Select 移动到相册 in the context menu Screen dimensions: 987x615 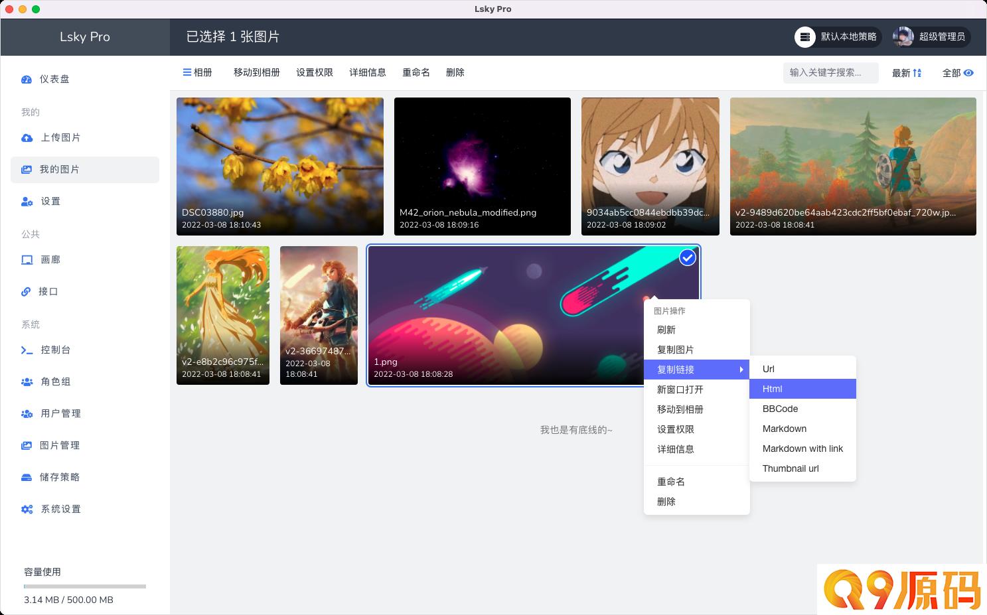(697, 409)
